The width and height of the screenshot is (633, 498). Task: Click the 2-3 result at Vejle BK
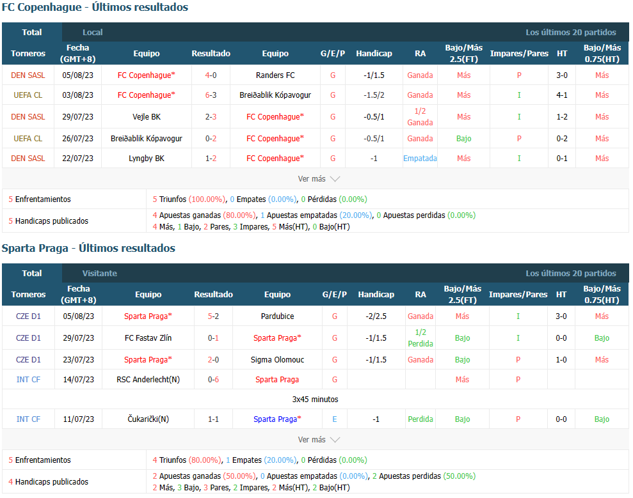(211, 117)
